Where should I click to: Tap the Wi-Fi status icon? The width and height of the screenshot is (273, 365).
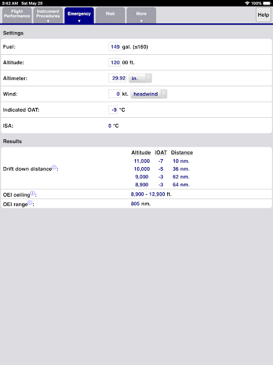point(247,3)
